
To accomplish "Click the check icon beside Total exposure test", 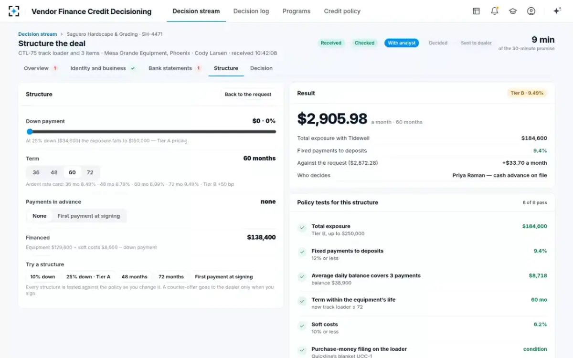I will (x=302, y=228).
